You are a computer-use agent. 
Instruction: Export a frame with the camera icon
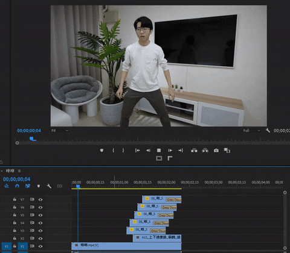click(216, 150)
